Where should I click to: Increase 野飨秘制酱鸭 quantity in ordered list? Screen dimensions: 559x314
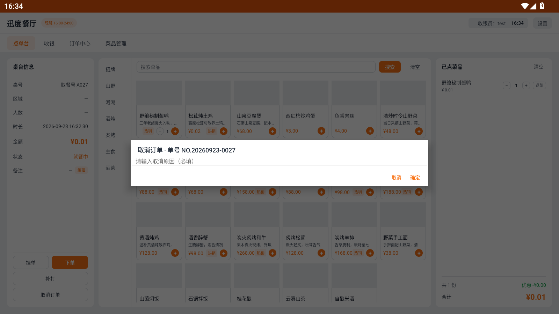pyautogui.click(x=526, y=85)
